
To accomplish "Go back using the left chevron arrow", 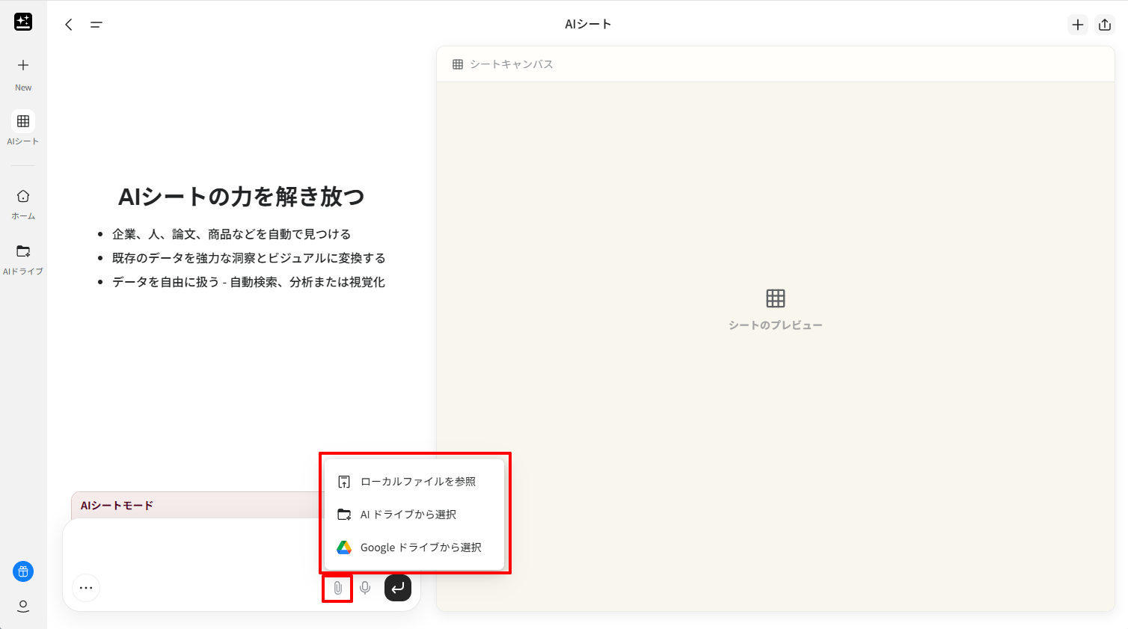I will [x=68, y=24].
